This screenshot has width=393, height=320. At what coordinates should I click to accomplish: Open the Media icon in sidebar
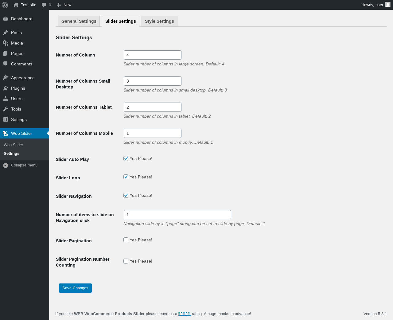[6, 43]
